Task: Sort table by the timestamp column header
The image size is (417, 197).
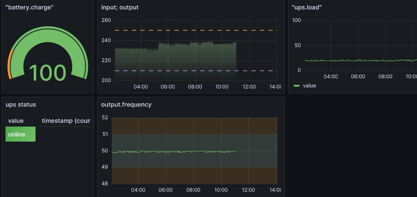Action: coord(65,121)
